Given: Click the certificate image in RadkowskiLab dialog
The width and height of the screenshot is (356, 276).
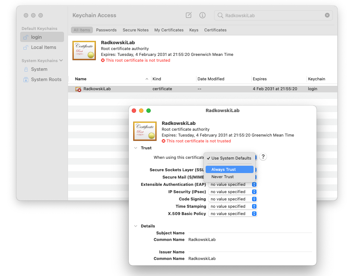Looking at the screenshot, I should point(145,131).
